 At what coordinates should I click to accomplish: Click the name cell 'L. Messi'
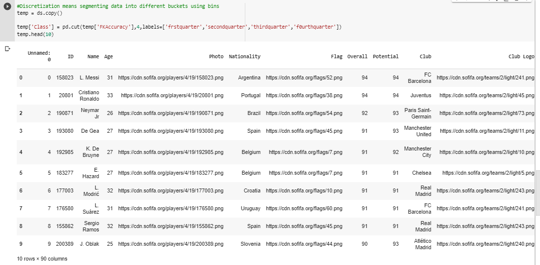pyautogui.click(x=89, y=78)
